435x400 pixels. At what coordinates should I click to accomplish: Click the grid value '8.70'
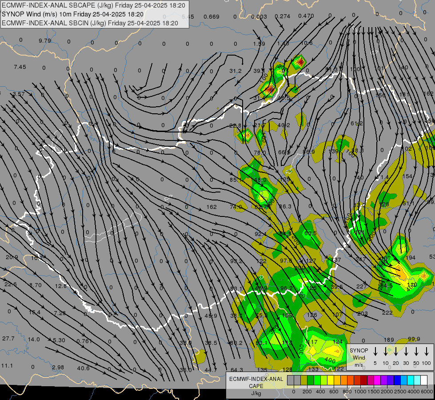tap(36, 285)
